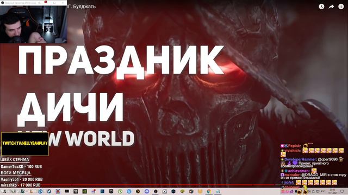The height and width of the screenshot is (195, 348).
Task: Click 'БОГИ МЕСЯЦА' heading text
Action: point(16,173)
